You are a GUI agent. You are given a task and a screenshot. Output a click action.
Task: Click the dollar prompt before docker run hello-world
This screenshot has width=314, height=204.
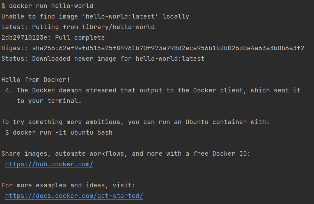coord(3,6)
